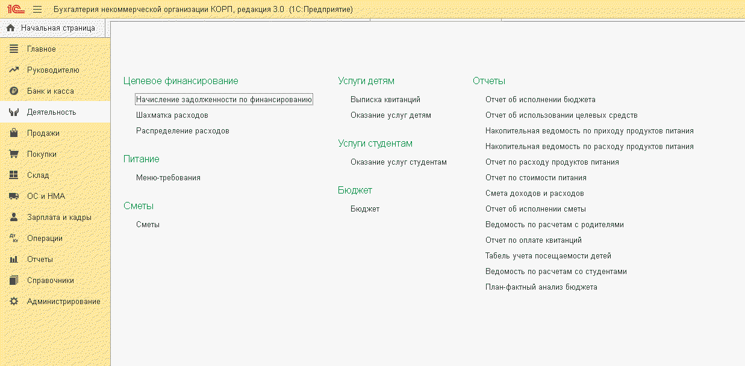The width and height of the screenshot is (745, 366).
Task: Click the Склад grid icon
Action: coord(14,175)
